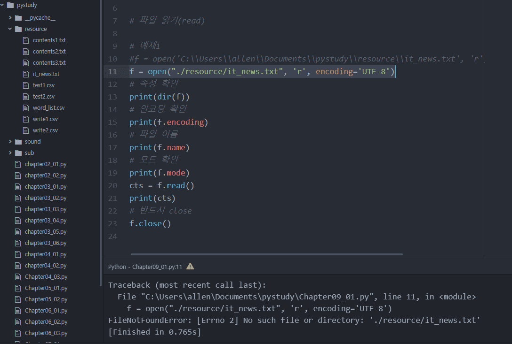The image size is (512, 344).
Task: Click the 'Python - Chapter09_01.py:11' output title
Action: click(x=145, y=267)
